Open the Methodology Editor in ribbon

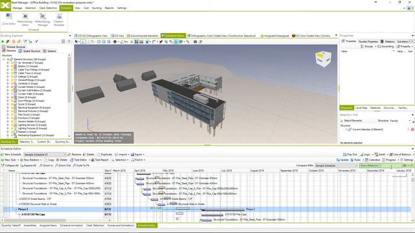25,20
